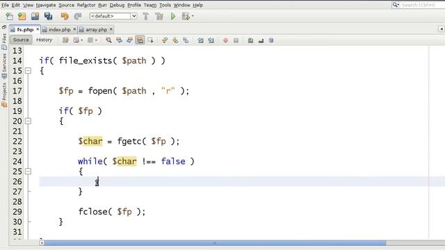Screen dimensions: 445x250
Task: Open the Services side panel
Action: 4,66
